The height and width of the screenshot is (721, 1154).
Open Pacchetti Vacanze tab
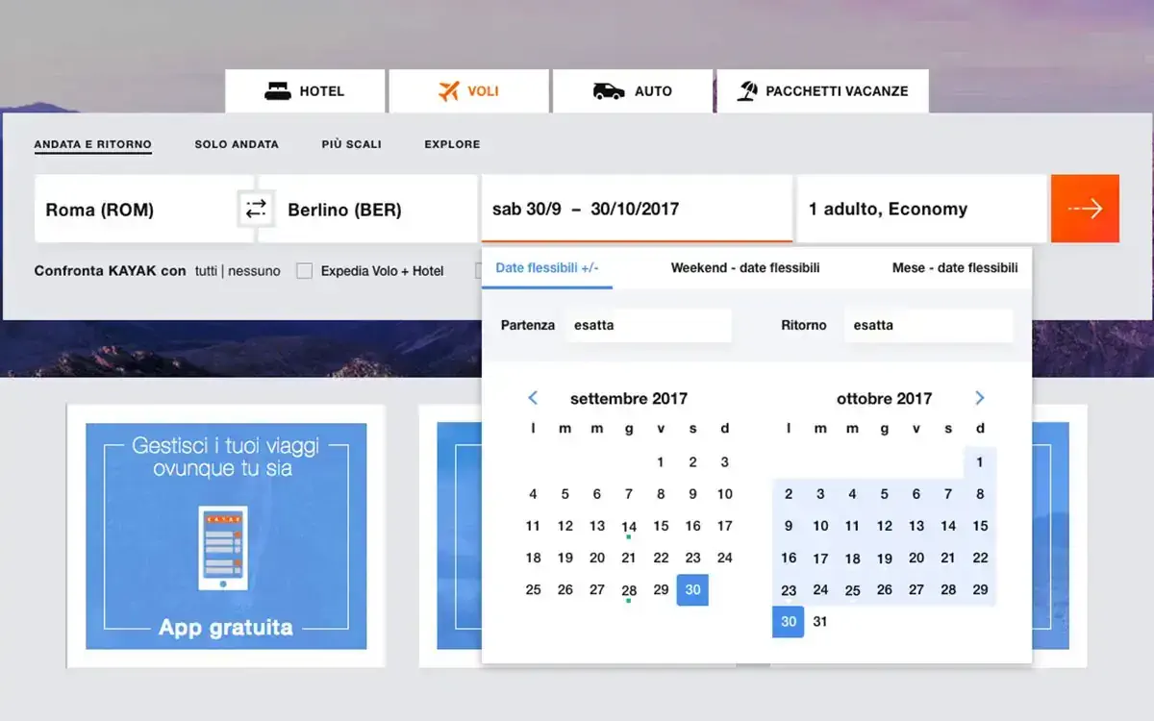pos(822,91)
